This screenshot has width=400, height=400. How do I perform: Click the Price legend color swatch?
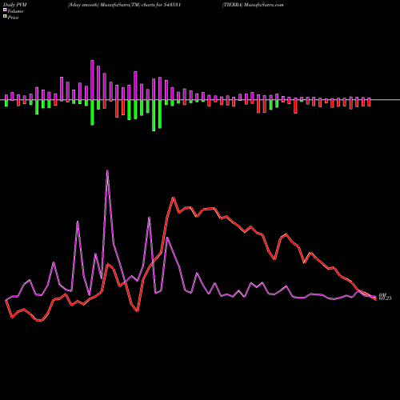tap(5, 17)
